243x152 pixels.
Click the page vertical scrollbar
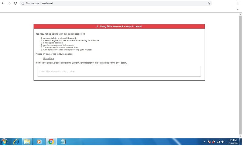tap(241, 73)
